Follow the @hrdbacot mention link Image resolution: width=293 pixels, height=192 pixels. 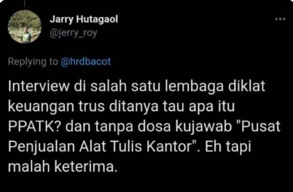pyautogui.click(x=86, y=62)
